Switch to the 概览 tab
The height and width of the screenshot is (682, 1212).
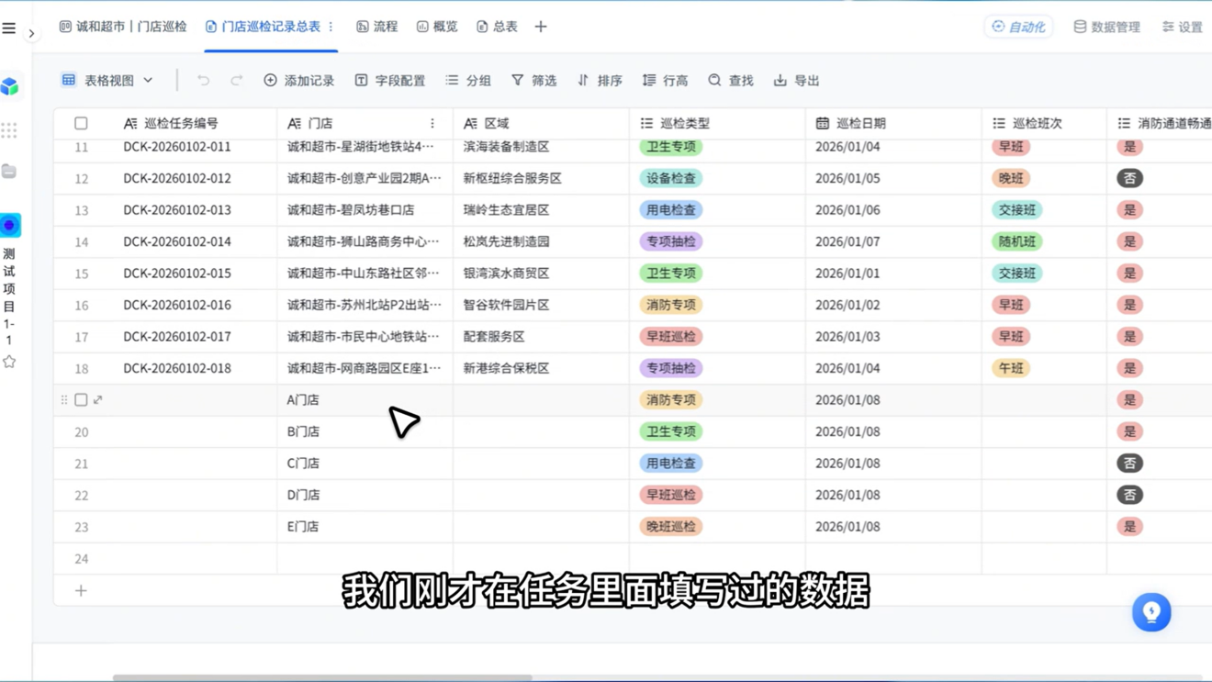(437, 27)
